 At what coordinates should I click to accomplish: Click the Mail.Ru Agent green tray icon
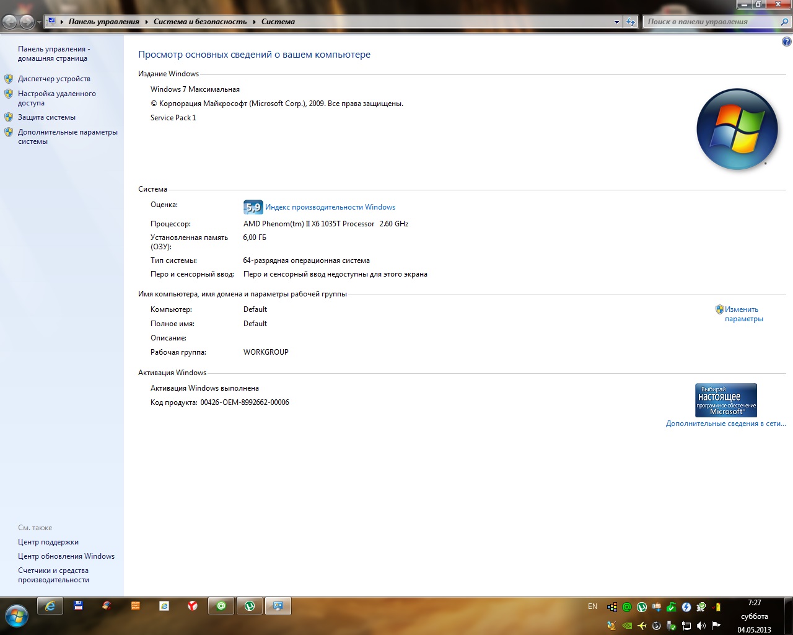(627, 607)
